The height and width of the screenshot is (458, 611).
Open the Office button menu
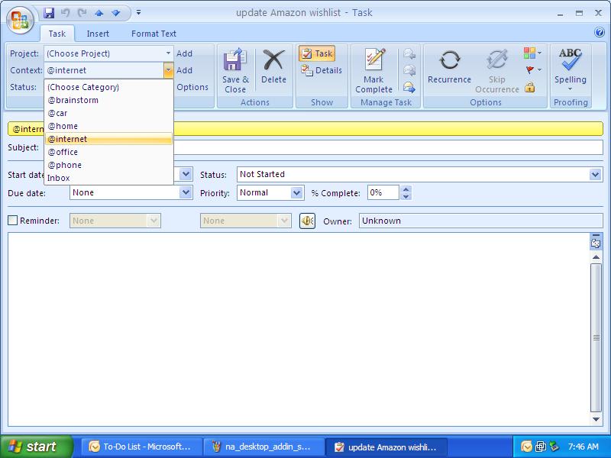point(21,21)
